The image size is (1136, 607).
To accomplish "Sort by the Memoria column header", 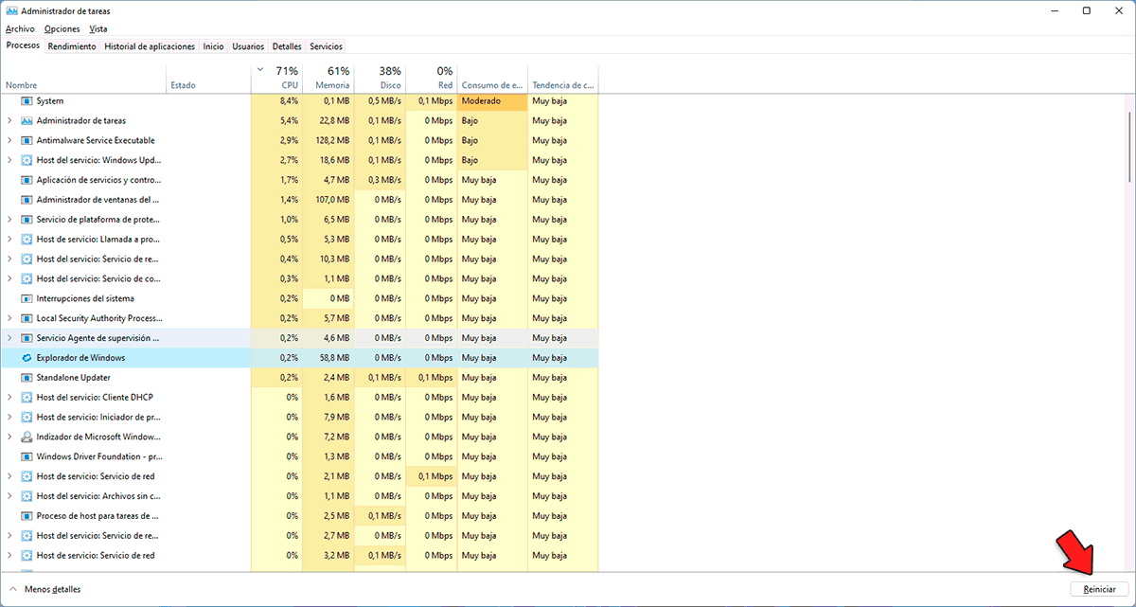I will tap(328, 78).
